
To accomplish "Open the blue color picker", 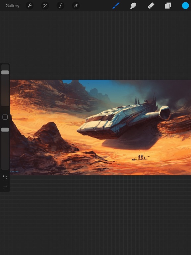I will [x=185, y=6].
